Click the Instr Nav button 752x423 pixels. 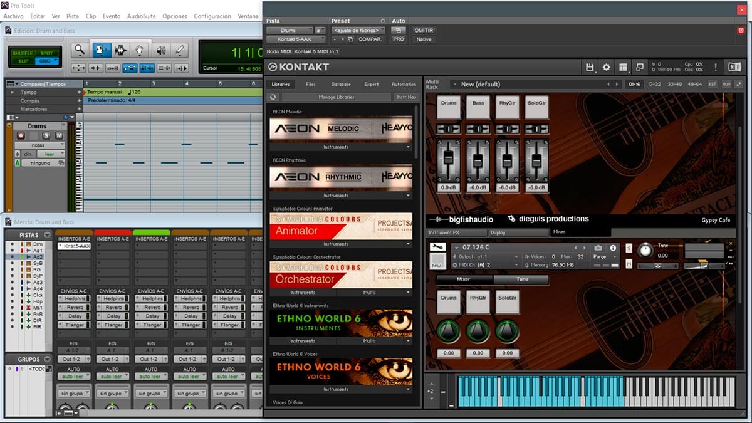tap(406, 97)
